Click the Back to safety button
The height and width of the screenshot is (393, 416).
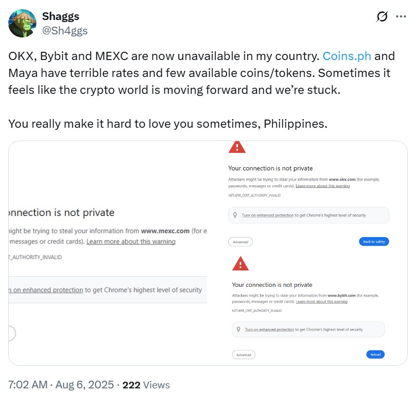373,241
